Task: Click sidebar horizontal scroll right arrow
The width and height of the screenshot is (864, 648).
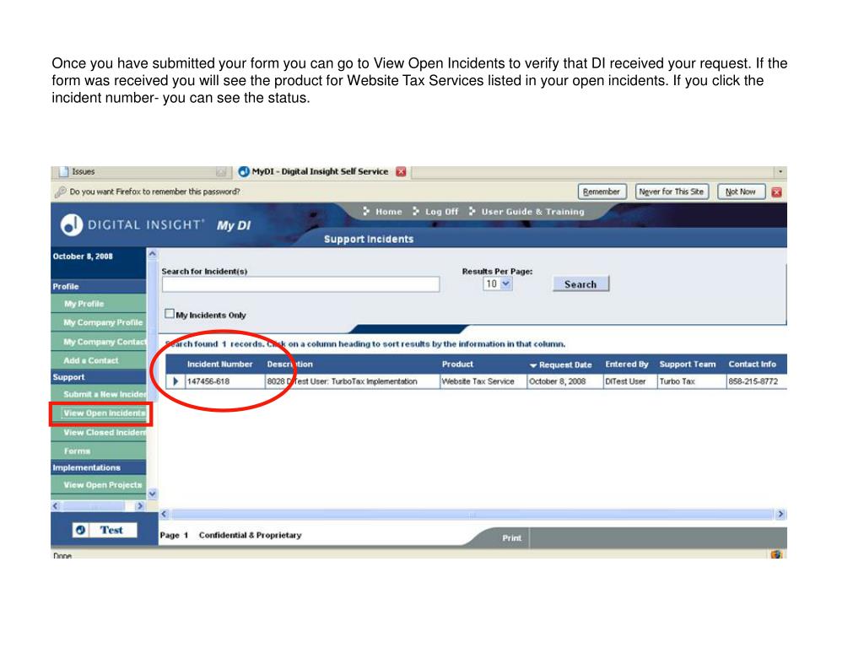Action: 140,505
